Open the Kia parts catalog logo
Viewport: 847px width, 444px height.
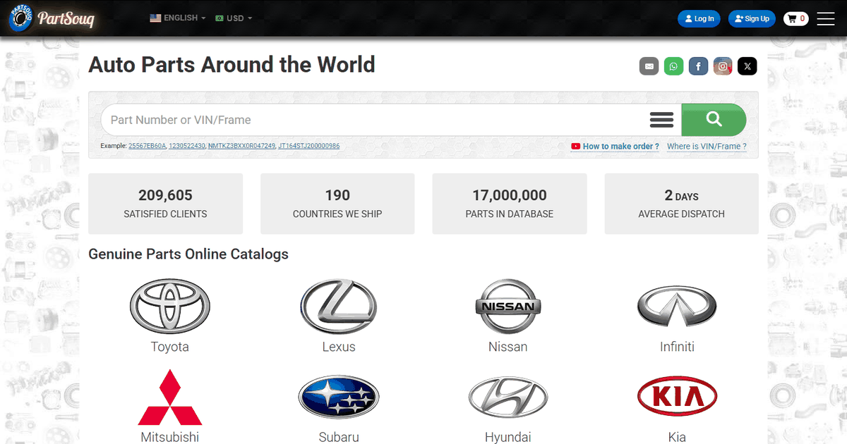677,397
